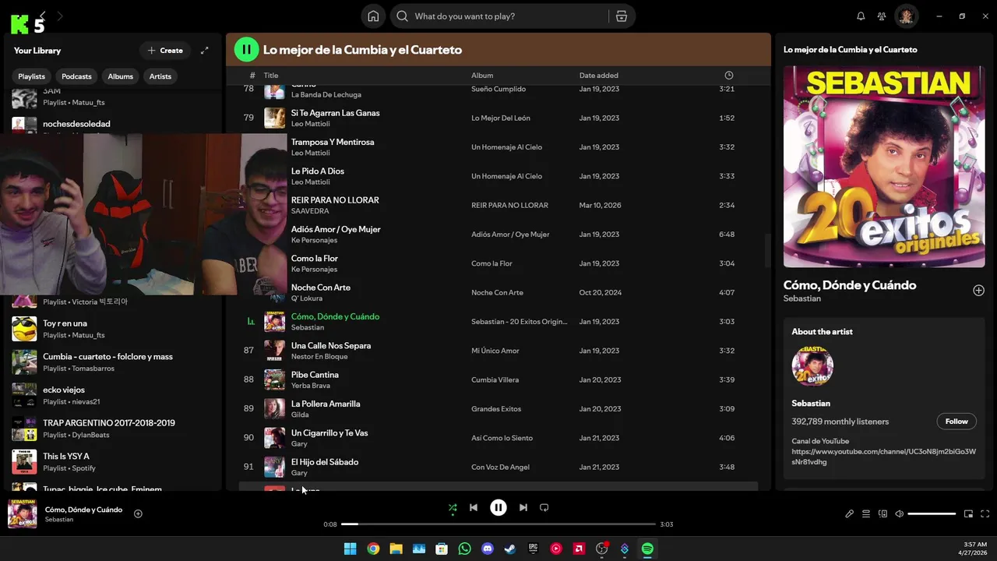Sort tracks by the Date added column
997x561 pixels.
point(599,76)
